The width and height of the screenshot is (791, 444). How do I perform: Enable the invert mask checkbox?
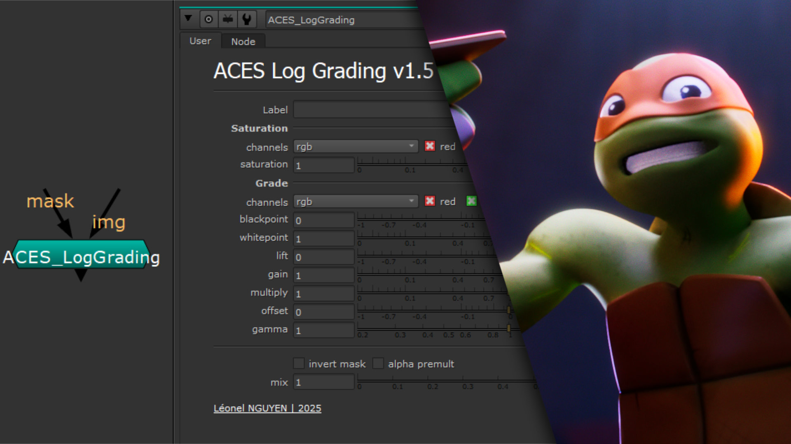[x=299, y=363]
